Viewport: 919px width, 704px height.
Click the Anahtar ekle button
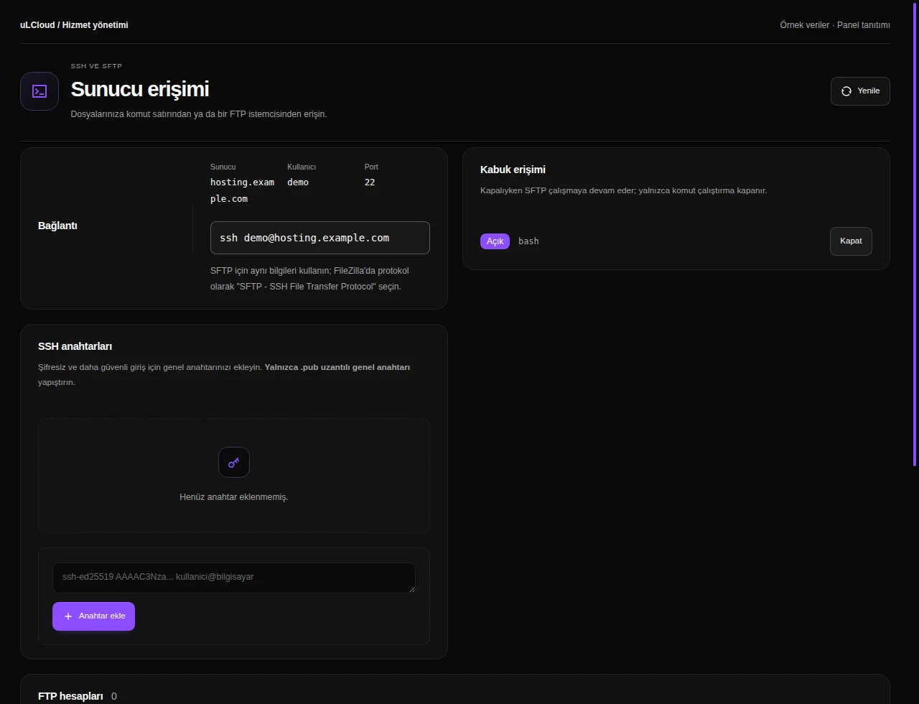tap(93, 616)
